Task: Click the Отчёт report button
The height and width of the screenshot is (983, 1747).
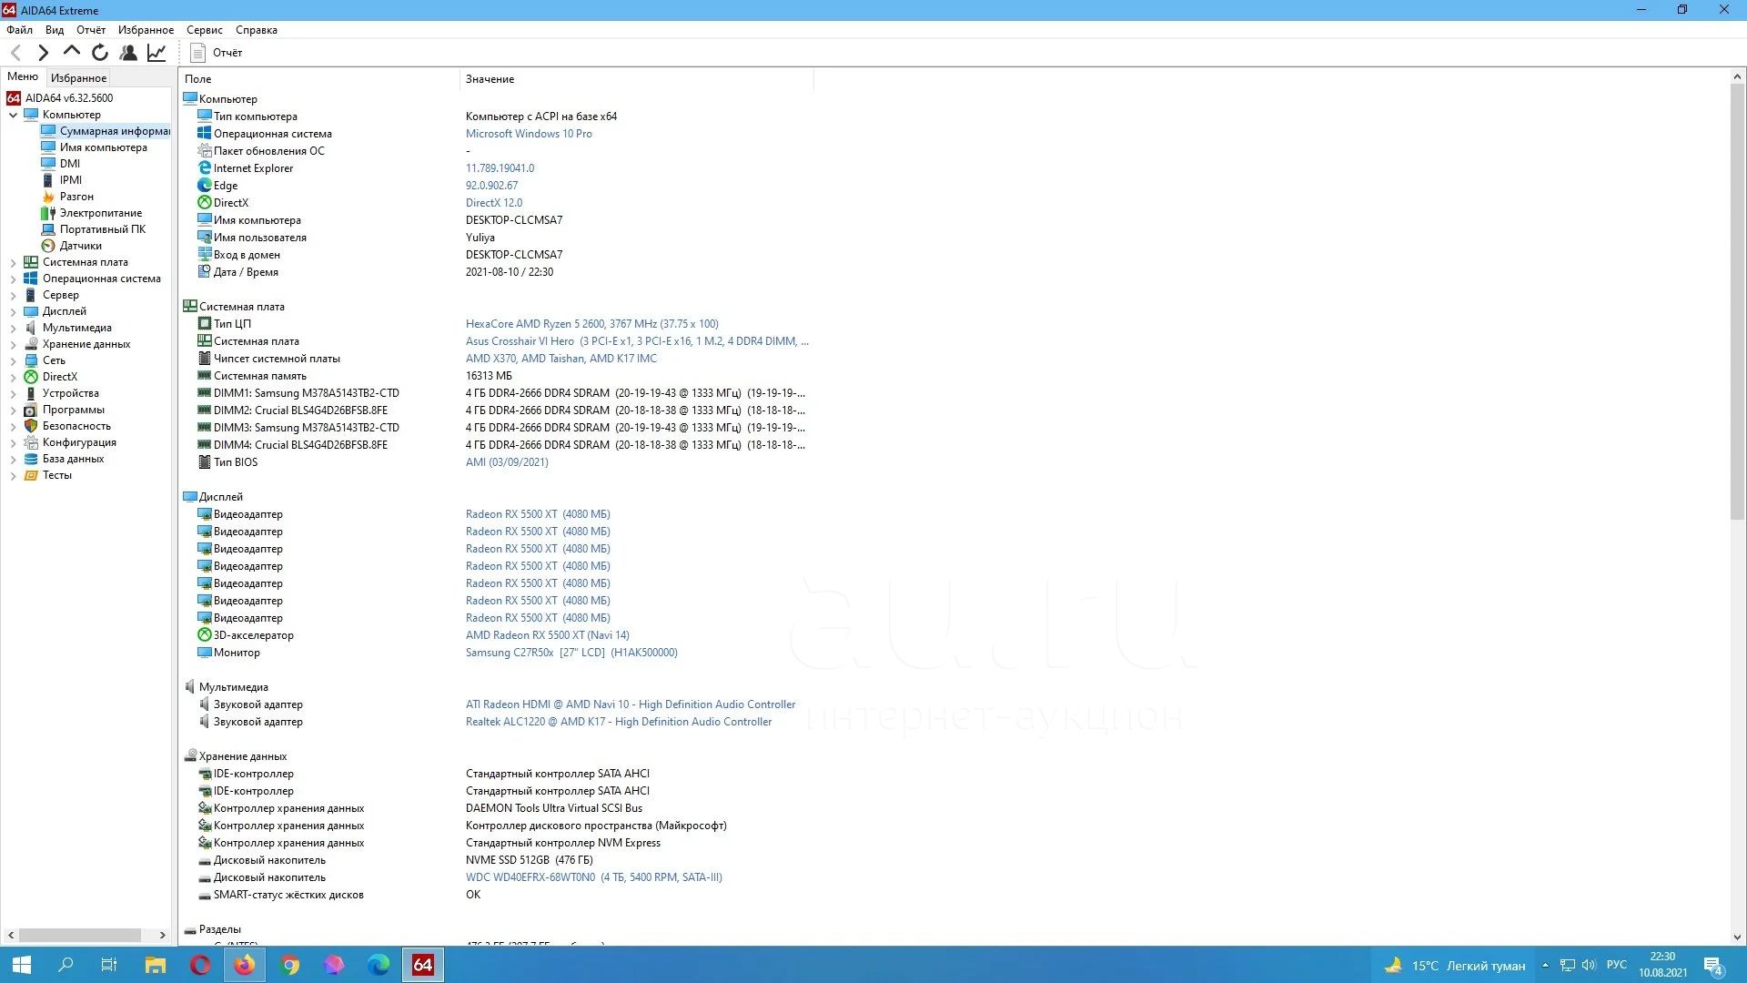Action: click(x=217, y=53)
